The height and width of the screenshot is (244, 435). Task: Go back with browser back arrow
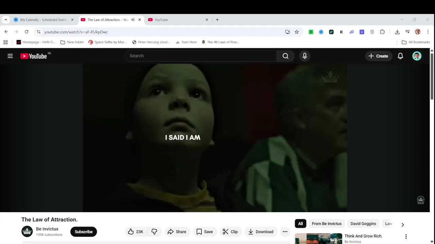[x=6, y=32]
